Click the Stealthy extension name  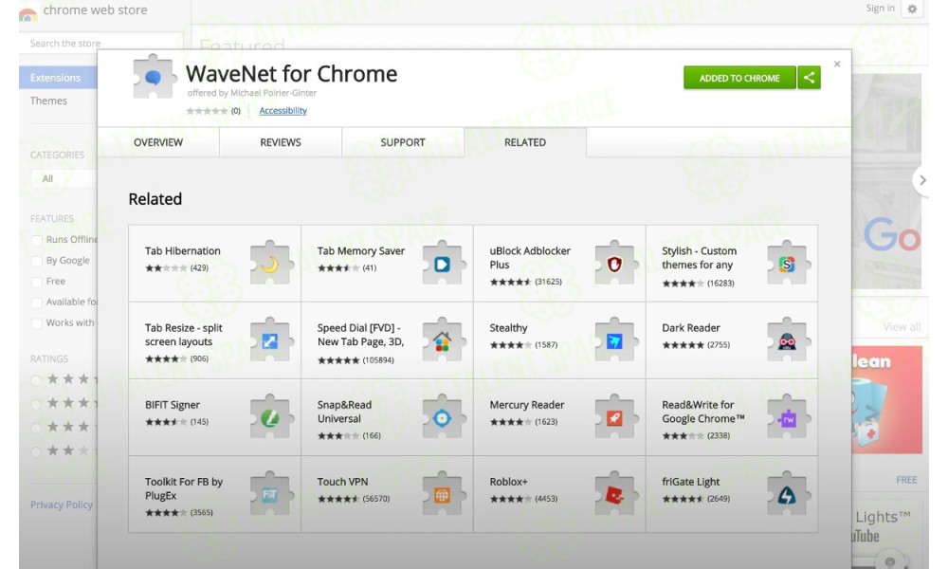pyautogui.click(x=508, y=328)
